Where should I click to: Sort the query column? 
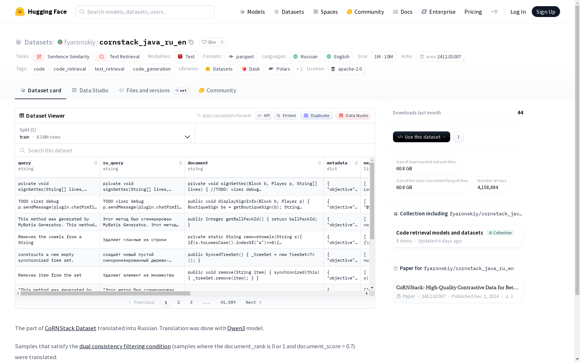(96, 163)
